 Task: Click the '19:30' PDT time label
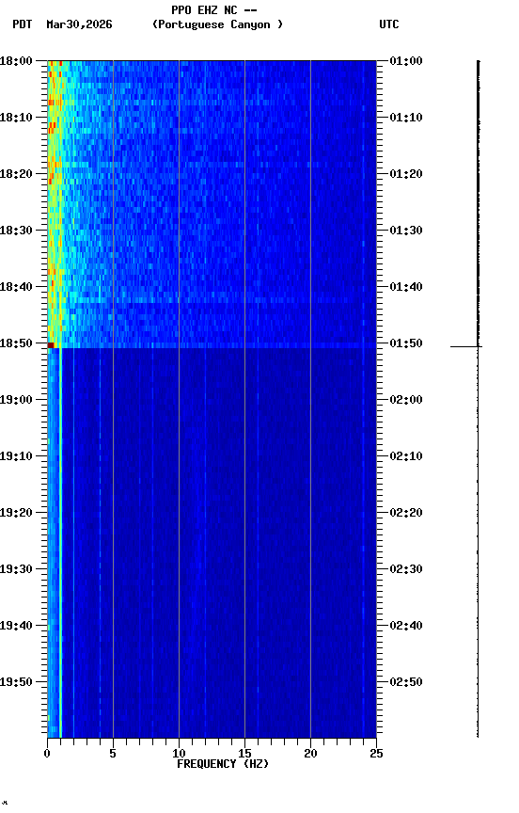pyautogui.click(x=16, y=569)
